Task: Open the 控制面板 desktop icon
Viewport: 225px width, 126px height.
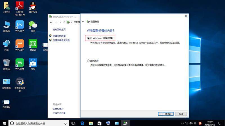Action: (x=6, y=83)
